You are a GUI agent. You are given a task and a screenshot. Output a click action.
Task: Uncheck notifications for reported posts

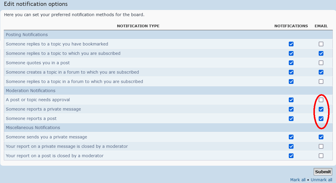coord(291,118)
